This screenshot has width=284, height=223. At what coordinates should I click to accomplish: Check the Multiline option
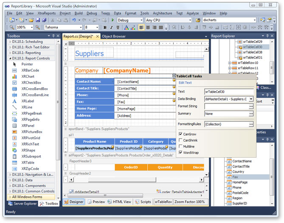point(180,146)
